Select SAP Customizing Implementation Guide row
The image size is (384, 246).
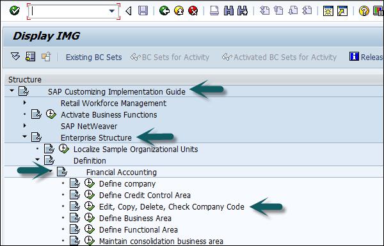[x=116, y=92]
